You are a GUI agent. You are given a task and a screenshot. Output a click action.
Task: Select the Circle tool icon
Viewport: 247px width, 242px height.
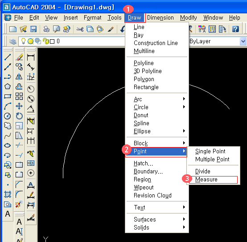[8, 116]
